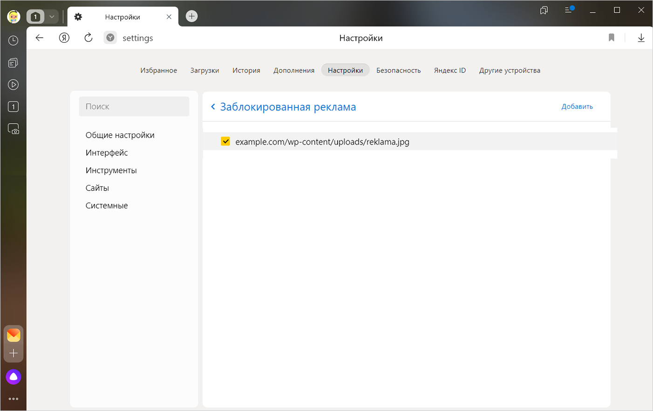Open the sidebar tab counter icon

point(14,107)
